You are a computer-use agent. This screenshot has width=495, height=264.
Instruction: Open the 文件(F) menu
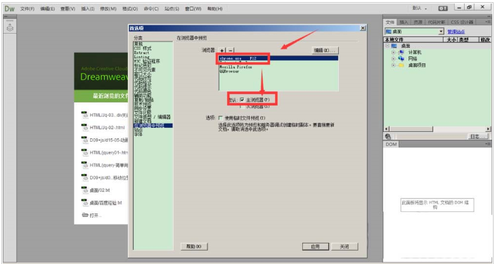coord(27,9)
